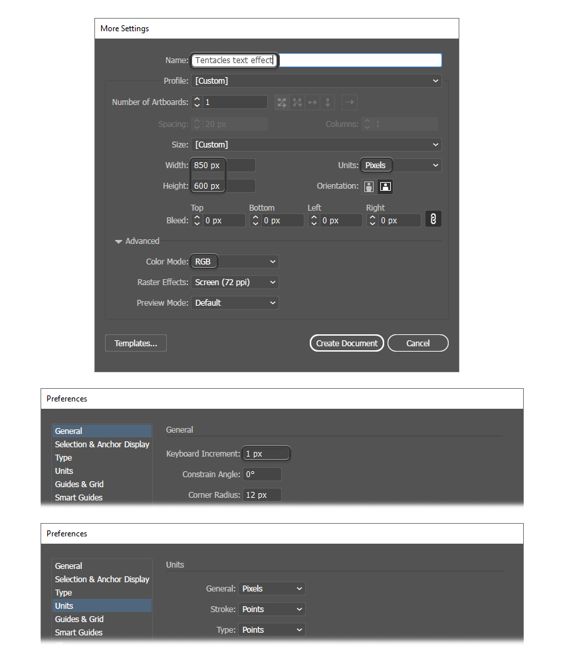Image resolution: width=565 pixels, height=658 pixels.
Task: Open the Preview Mode dropdown
Action: pyautogui.click(x=234, y=302)
